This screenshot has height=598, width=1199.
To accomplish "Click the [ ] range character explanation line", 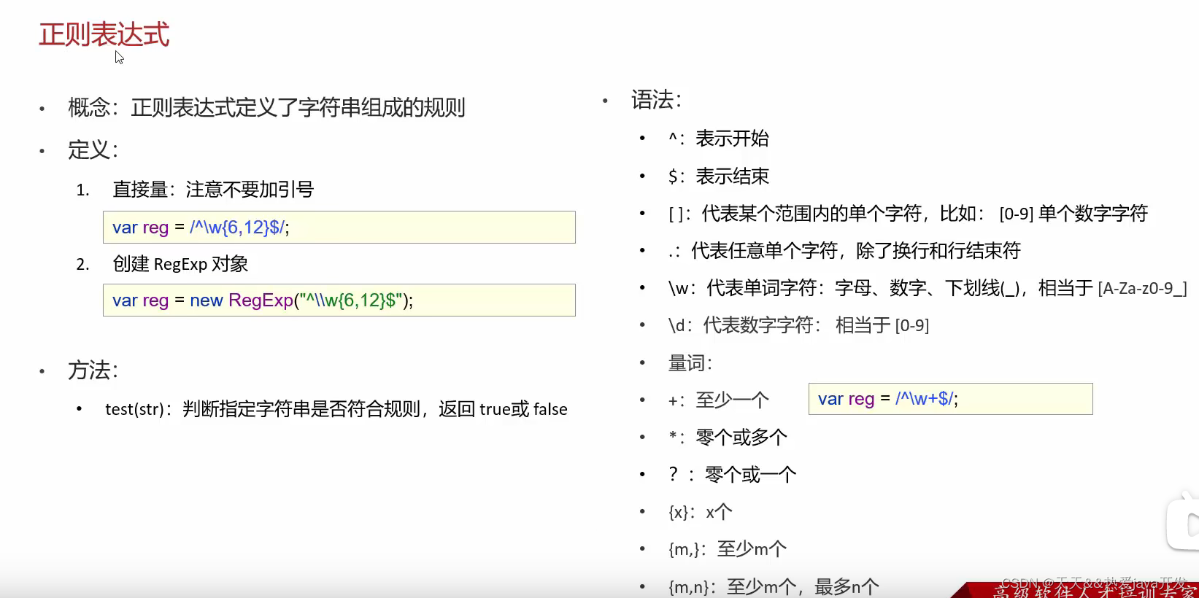I will (x=909, y=214).
